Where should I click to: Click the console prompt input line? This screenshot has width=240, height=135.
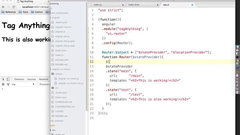click(25, 89)
